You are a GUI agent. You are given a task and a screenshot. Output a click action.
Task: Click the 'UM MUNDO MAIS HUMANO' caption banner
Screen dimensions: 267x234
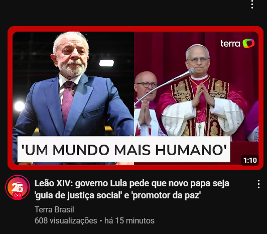[124, 149]
